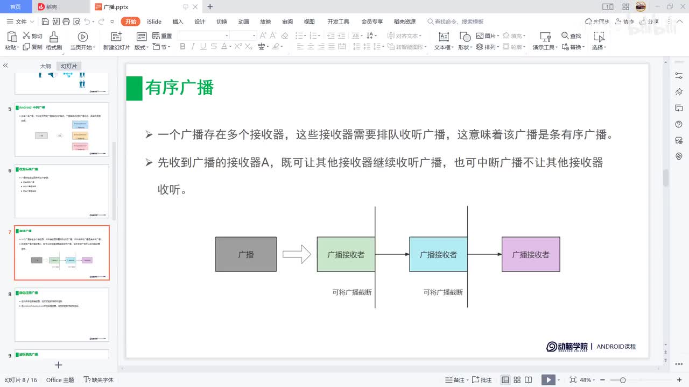Click the Print Preview icon
The image size is (689, 387).
pyautogui.click(x=76, y=21)
